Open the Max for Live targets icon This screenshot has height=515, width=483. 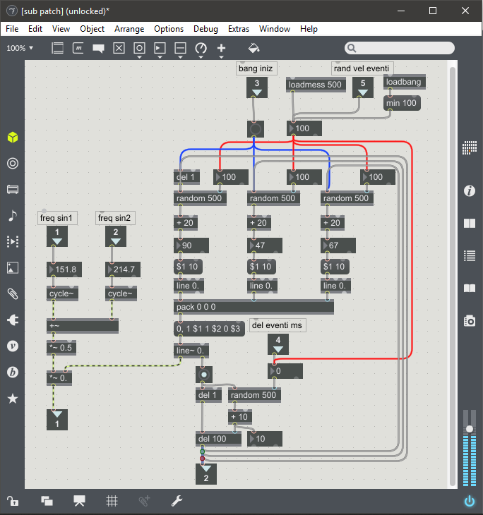tap(13, 163)
